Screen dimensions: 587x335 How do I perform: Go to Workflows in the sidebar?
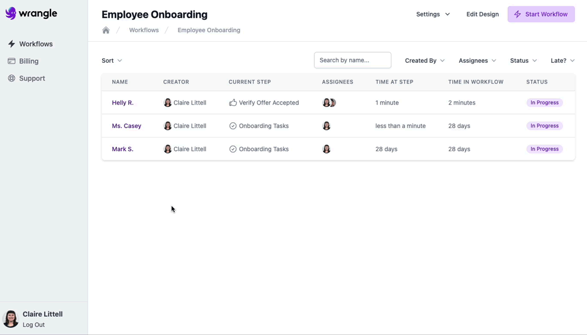[x=35, y=44]
